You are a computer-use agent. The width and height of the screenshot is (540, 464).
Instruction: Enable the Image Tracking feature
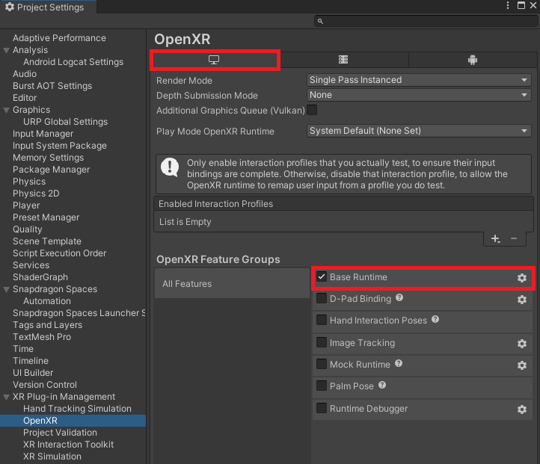[322, 342]
